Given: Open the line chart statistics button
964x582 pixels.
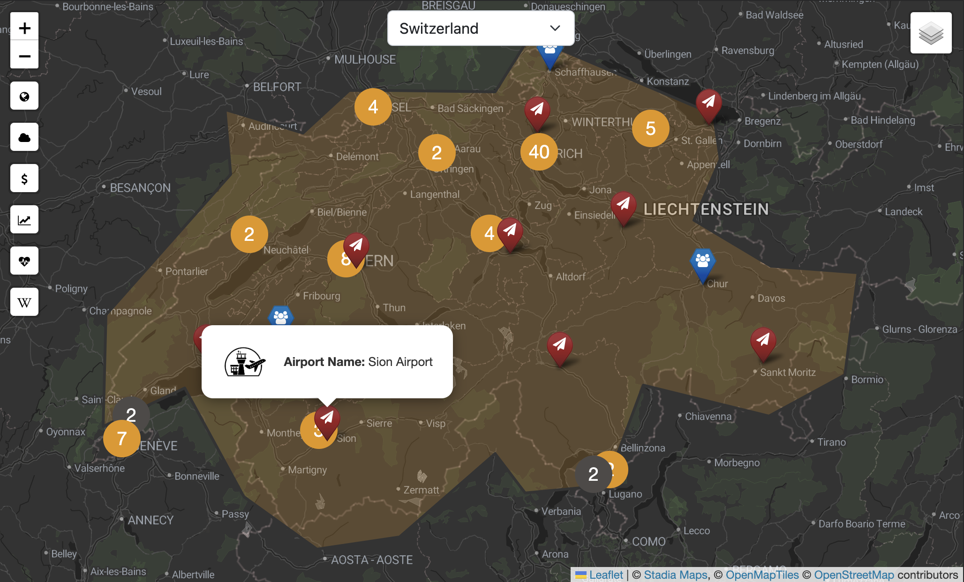Looking at the screenshot, I should coord(24,220).
